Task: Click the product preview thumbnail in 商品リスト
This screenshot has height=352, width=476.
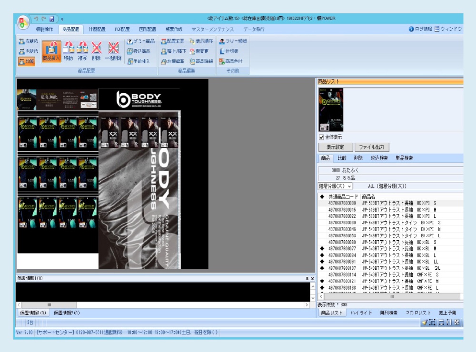Action: 331,109
